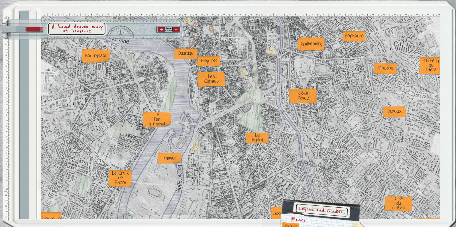Expand the Legend and Credits folder
This screenshot has height=227, width=456.
point(321,210)
